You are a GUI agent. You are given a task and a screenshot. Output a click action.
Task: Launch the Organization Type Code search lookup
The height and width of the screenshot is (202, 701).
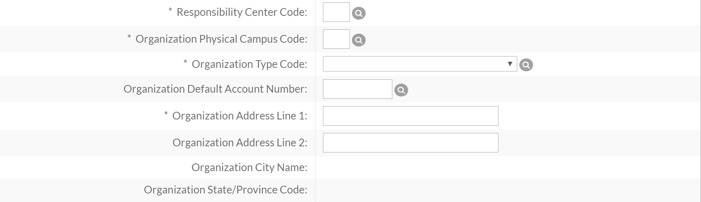[x=526, y=65]
